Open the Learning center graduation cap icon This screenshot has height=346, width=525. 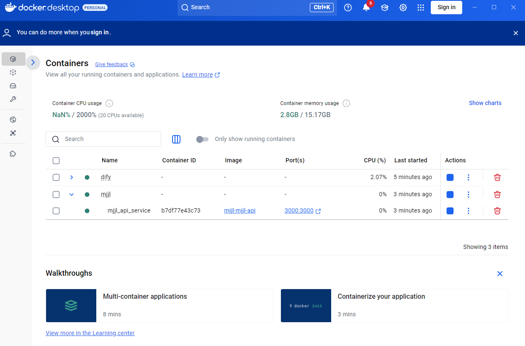(385, 8)
